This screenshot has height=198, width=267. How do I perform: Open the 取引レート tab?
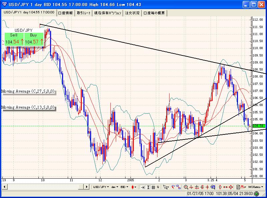[x=83, y=13]
